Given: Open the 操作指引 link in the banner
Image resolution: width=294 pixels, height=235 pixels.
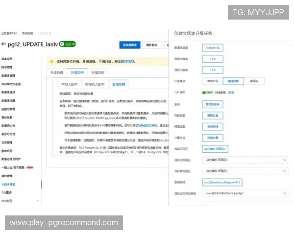Looking at the screenshot, I should pos(127,62).
